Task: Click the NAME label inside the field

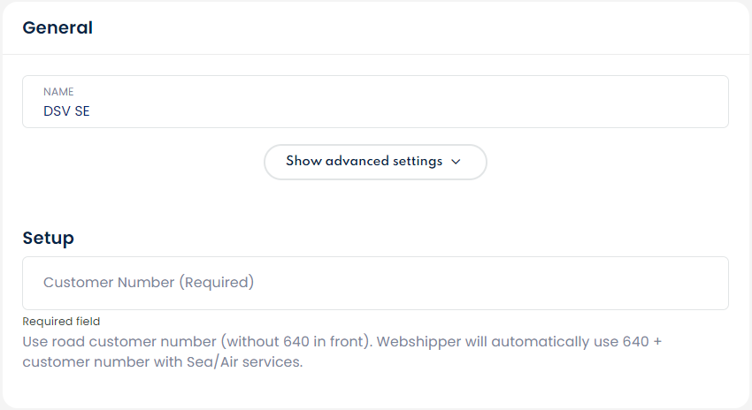Action: 58,92
